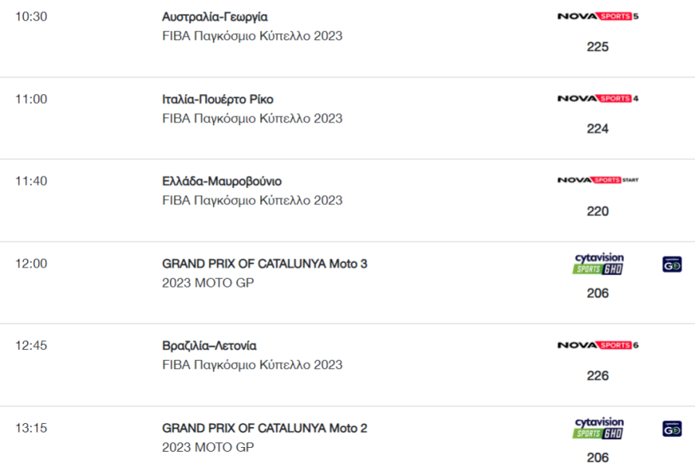Open GRAND PRIX OF CATALUNYA Moto 2 listing
Screen dimensions: 695x471
[265, 428]
